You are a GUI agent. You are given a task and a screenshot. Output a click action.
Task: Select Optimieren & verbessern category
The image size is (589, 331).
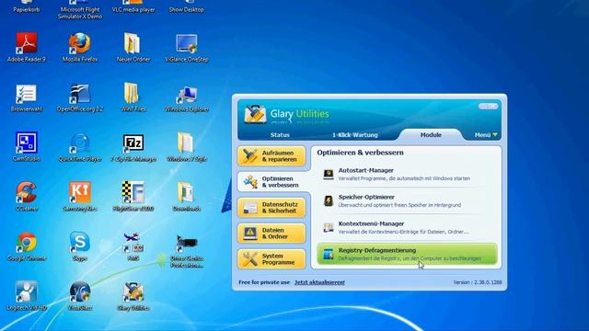[x=273, y=182]
